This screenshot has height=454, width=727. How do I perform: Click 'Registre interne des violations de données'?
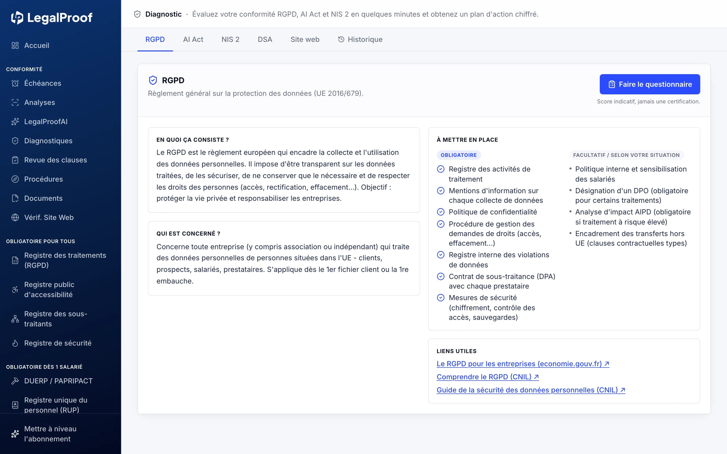click(499, 260)
